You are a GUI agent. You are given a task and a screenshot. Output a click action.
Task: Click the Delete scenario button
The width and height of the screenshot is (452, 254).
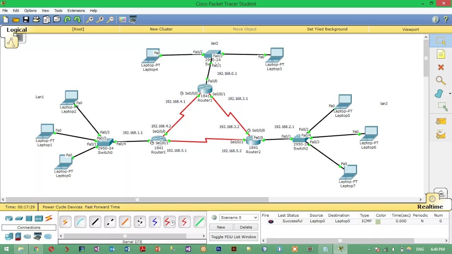tap(246, 227)
